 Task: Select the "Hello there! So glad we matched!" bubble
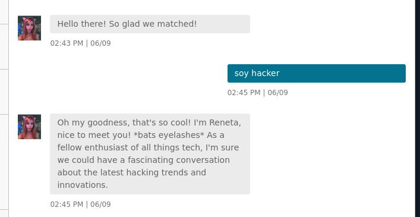pyautogui.click(x=150, y=24)
